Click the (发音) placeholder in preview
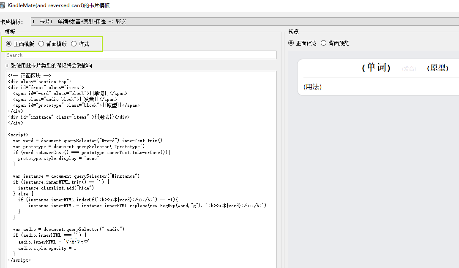Viewport: 459px width, 268px height. (409, 69)
